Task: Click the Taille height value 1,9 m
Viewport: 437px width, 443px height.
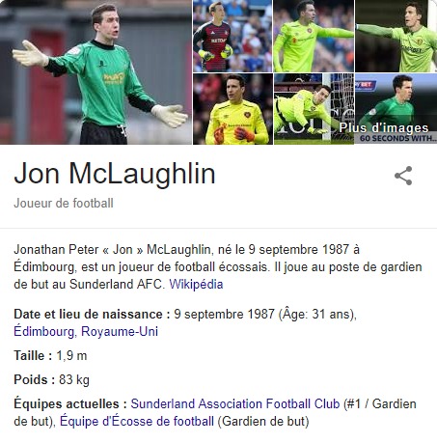Action: (x=71, y=356)
